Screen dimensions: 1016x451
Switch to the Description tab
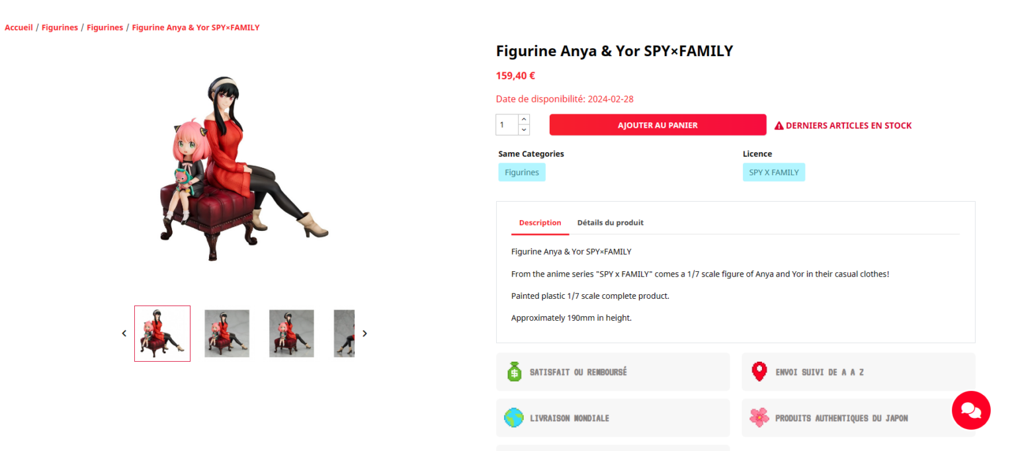point(540,223)
